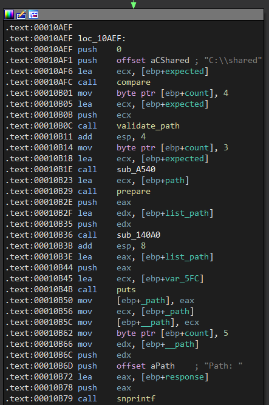This screenshot has width=269, height=405.
Task: Click address .text:00010AF1
Action: (39, 61)
